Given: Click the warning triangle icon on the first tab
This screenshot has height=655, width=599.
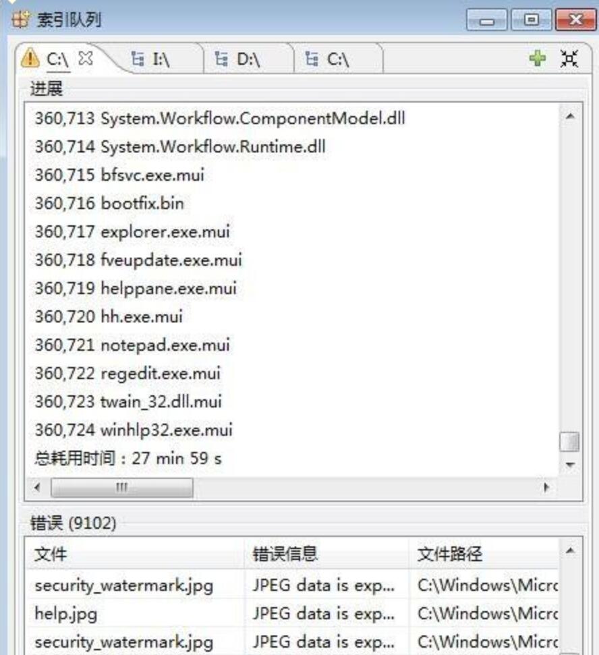Looking at the screenshot, I should [x=30, y=59].
